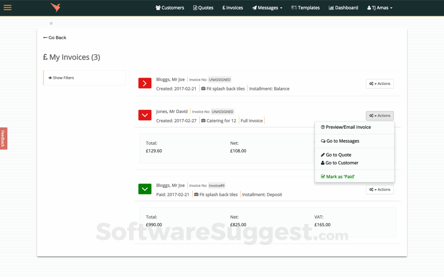
Task: Open the Dashboard page
Action: [343, 8]
